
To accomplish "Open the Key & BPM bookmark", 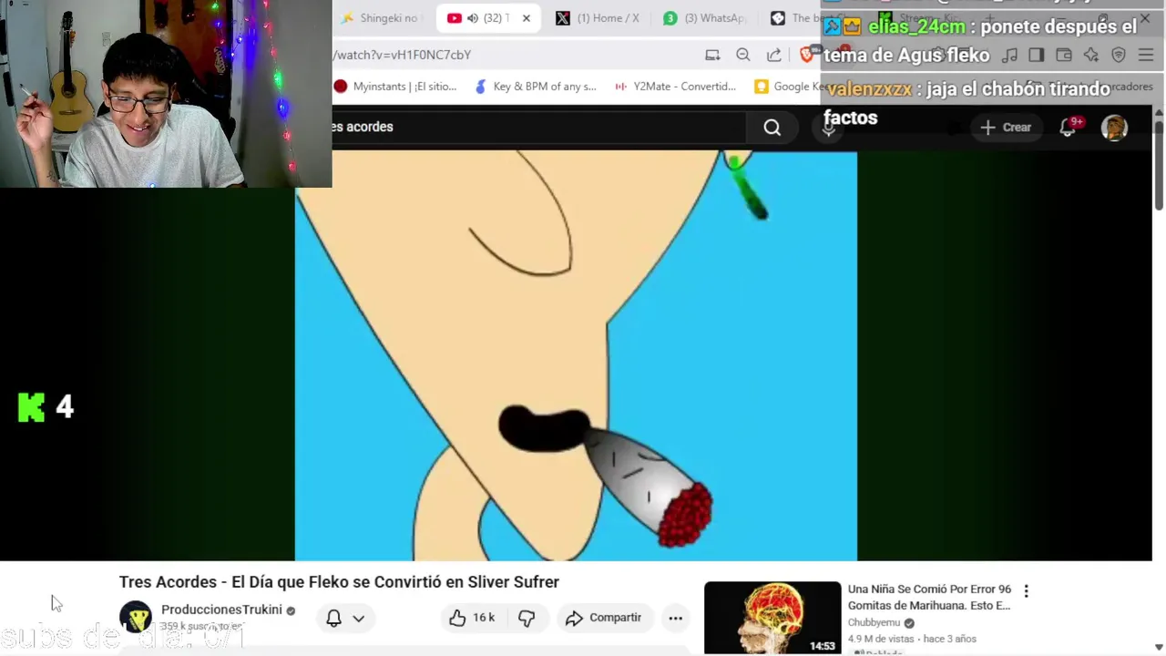I will click(536, 87).
